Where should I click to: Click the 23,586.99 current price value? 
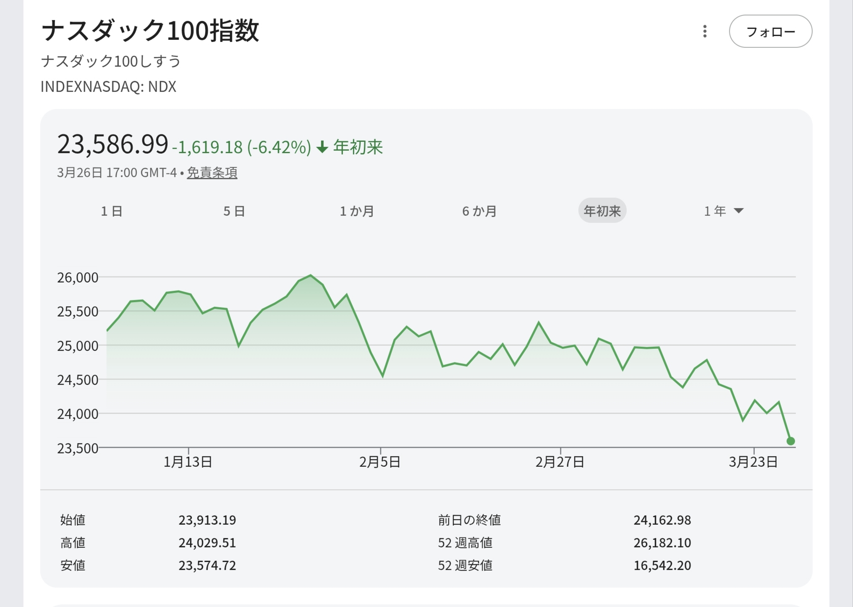[x=113, y=144]
